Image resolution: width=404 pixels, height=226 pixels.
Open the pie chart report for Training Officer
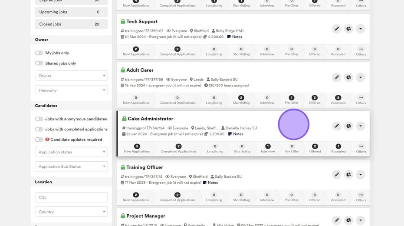(x=348, y=175)
